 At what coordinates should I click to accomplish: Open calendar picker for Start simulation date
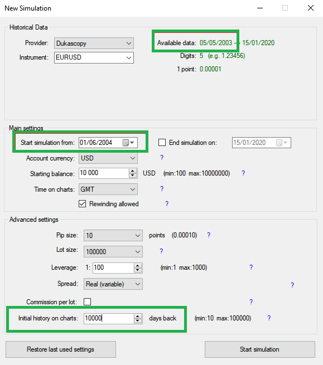pos(128,143)
